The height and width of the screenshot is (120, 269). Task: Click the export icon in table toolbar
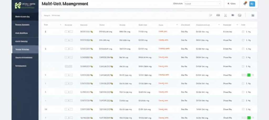[x=210, y=15]
